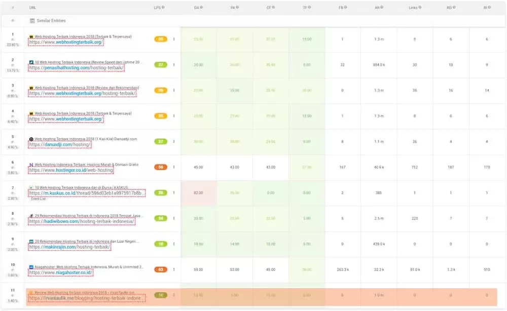Open three-dot menu for hostinger.co.id row
The width and height of the screenshot is (507, 311).
174,167
